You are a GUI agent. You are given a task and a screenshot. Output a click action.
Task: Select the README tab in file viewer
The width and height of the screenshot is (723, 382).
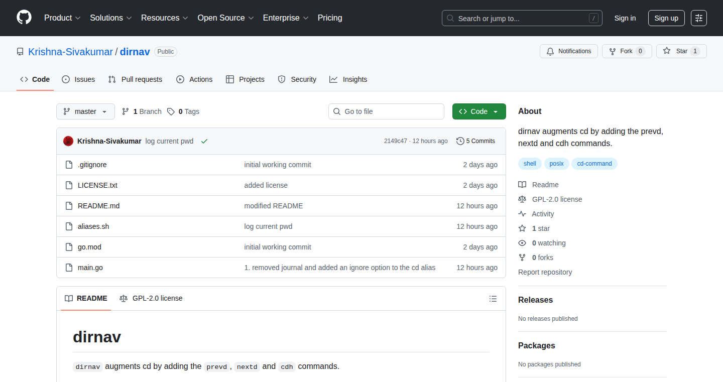(x=86, y=298)
